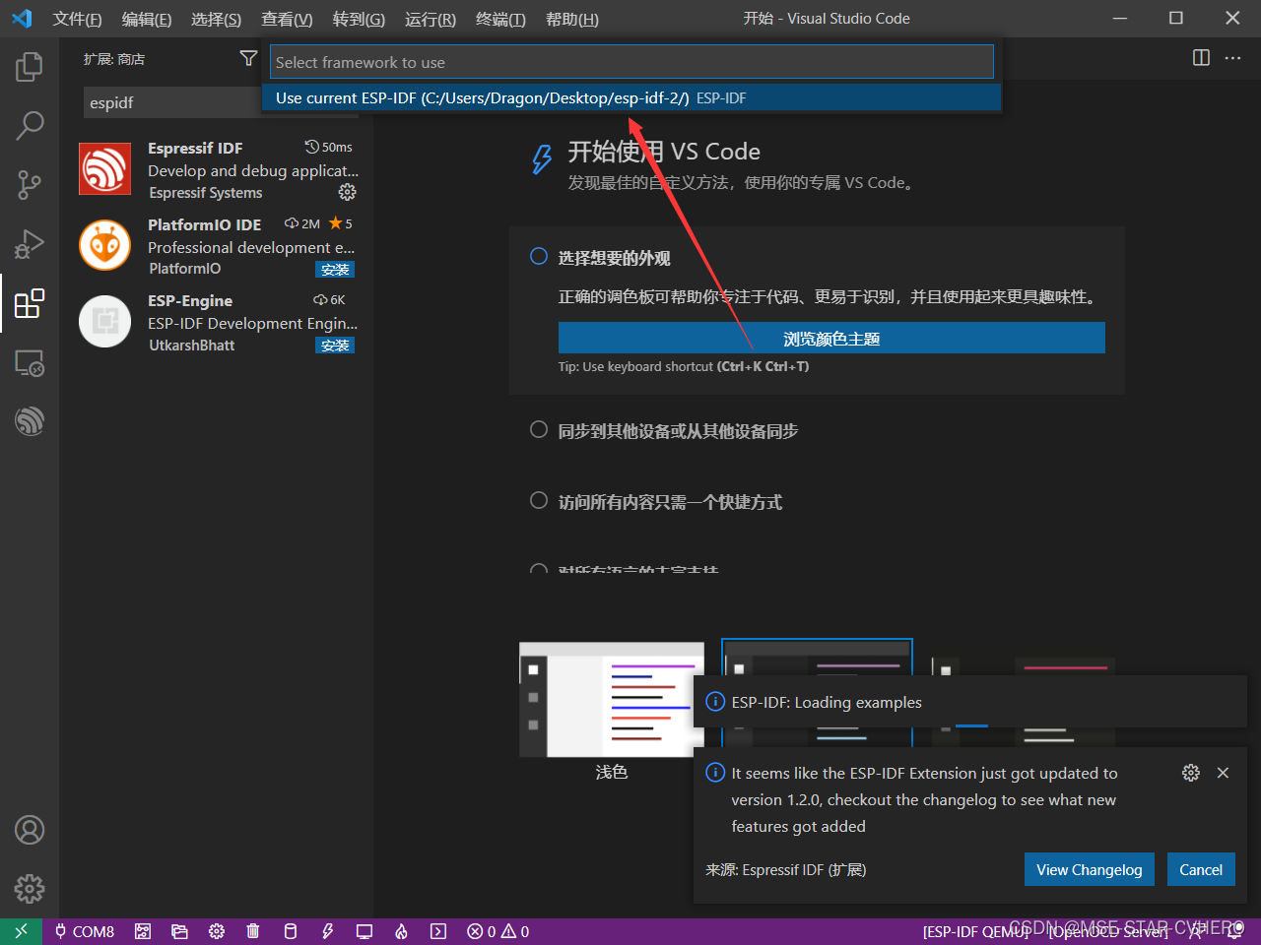Click the ESP-IDF: Loading examples notification
The height and width of the screenshot is (945, 1261).
(x=970, y=702)
